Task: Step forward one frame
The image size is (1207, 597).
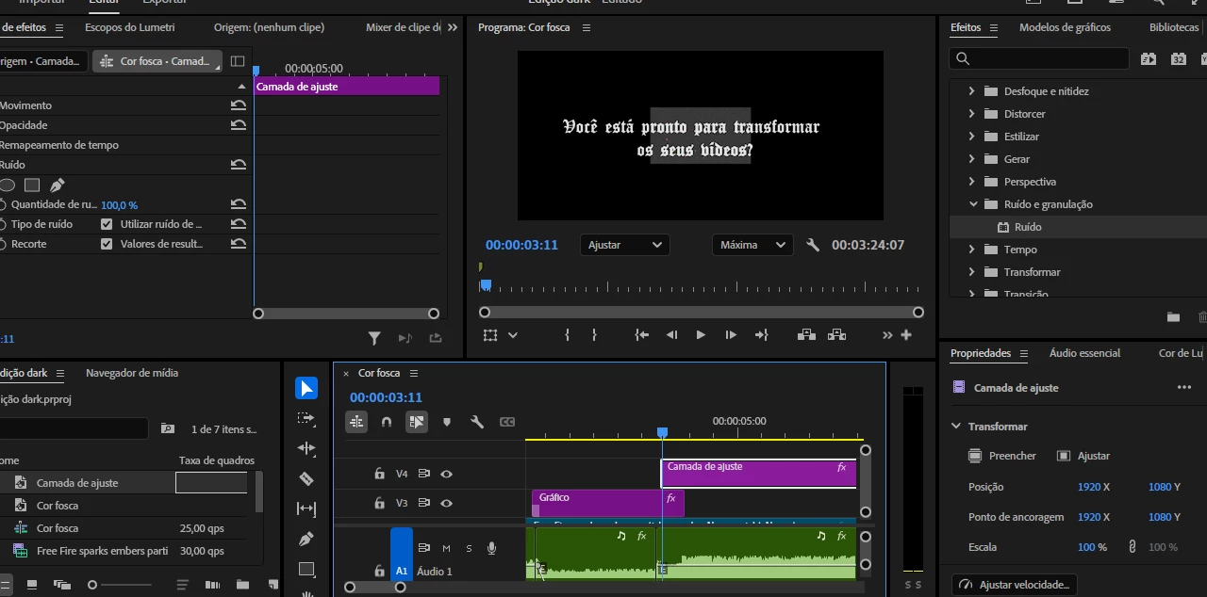Action: 731,334
